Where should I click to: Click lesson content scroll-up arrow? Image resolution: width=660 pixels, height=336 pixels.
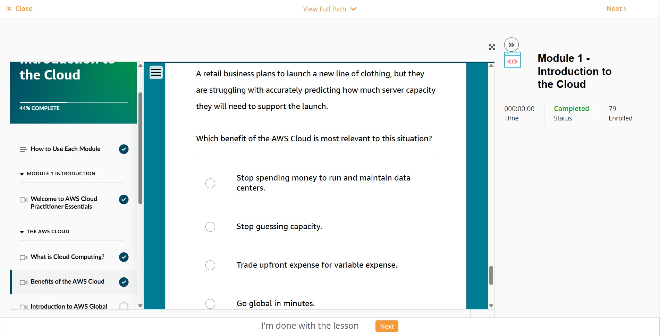tap(491, 66)
